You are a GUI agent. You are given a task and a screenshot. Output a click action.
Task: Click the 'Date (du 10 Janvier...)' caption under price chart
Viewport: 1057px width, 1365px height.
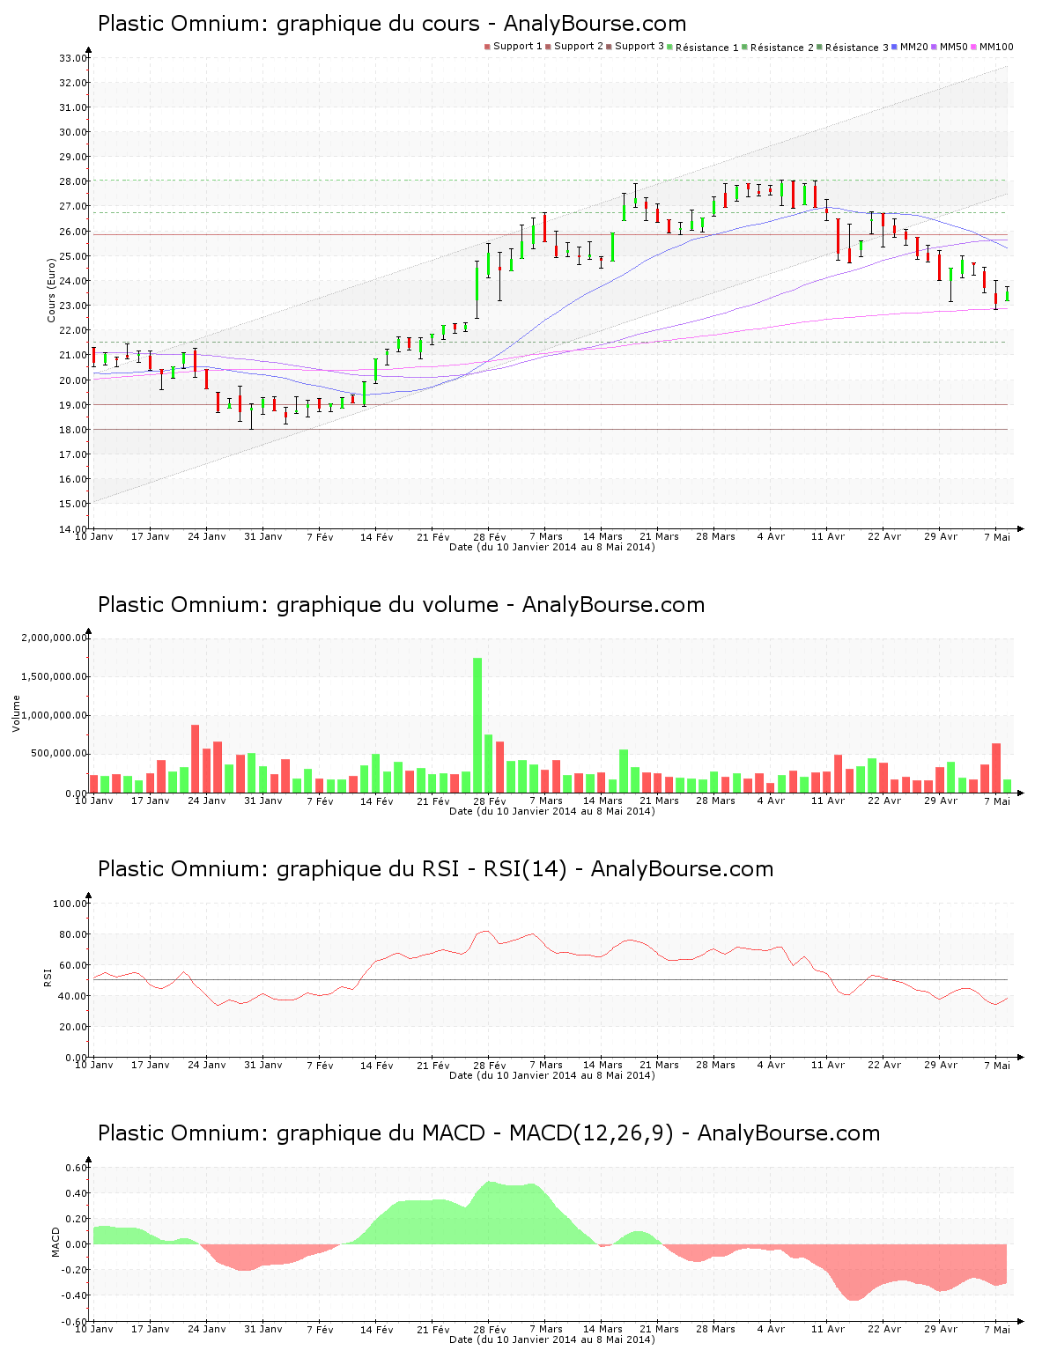tap(552, 547)
